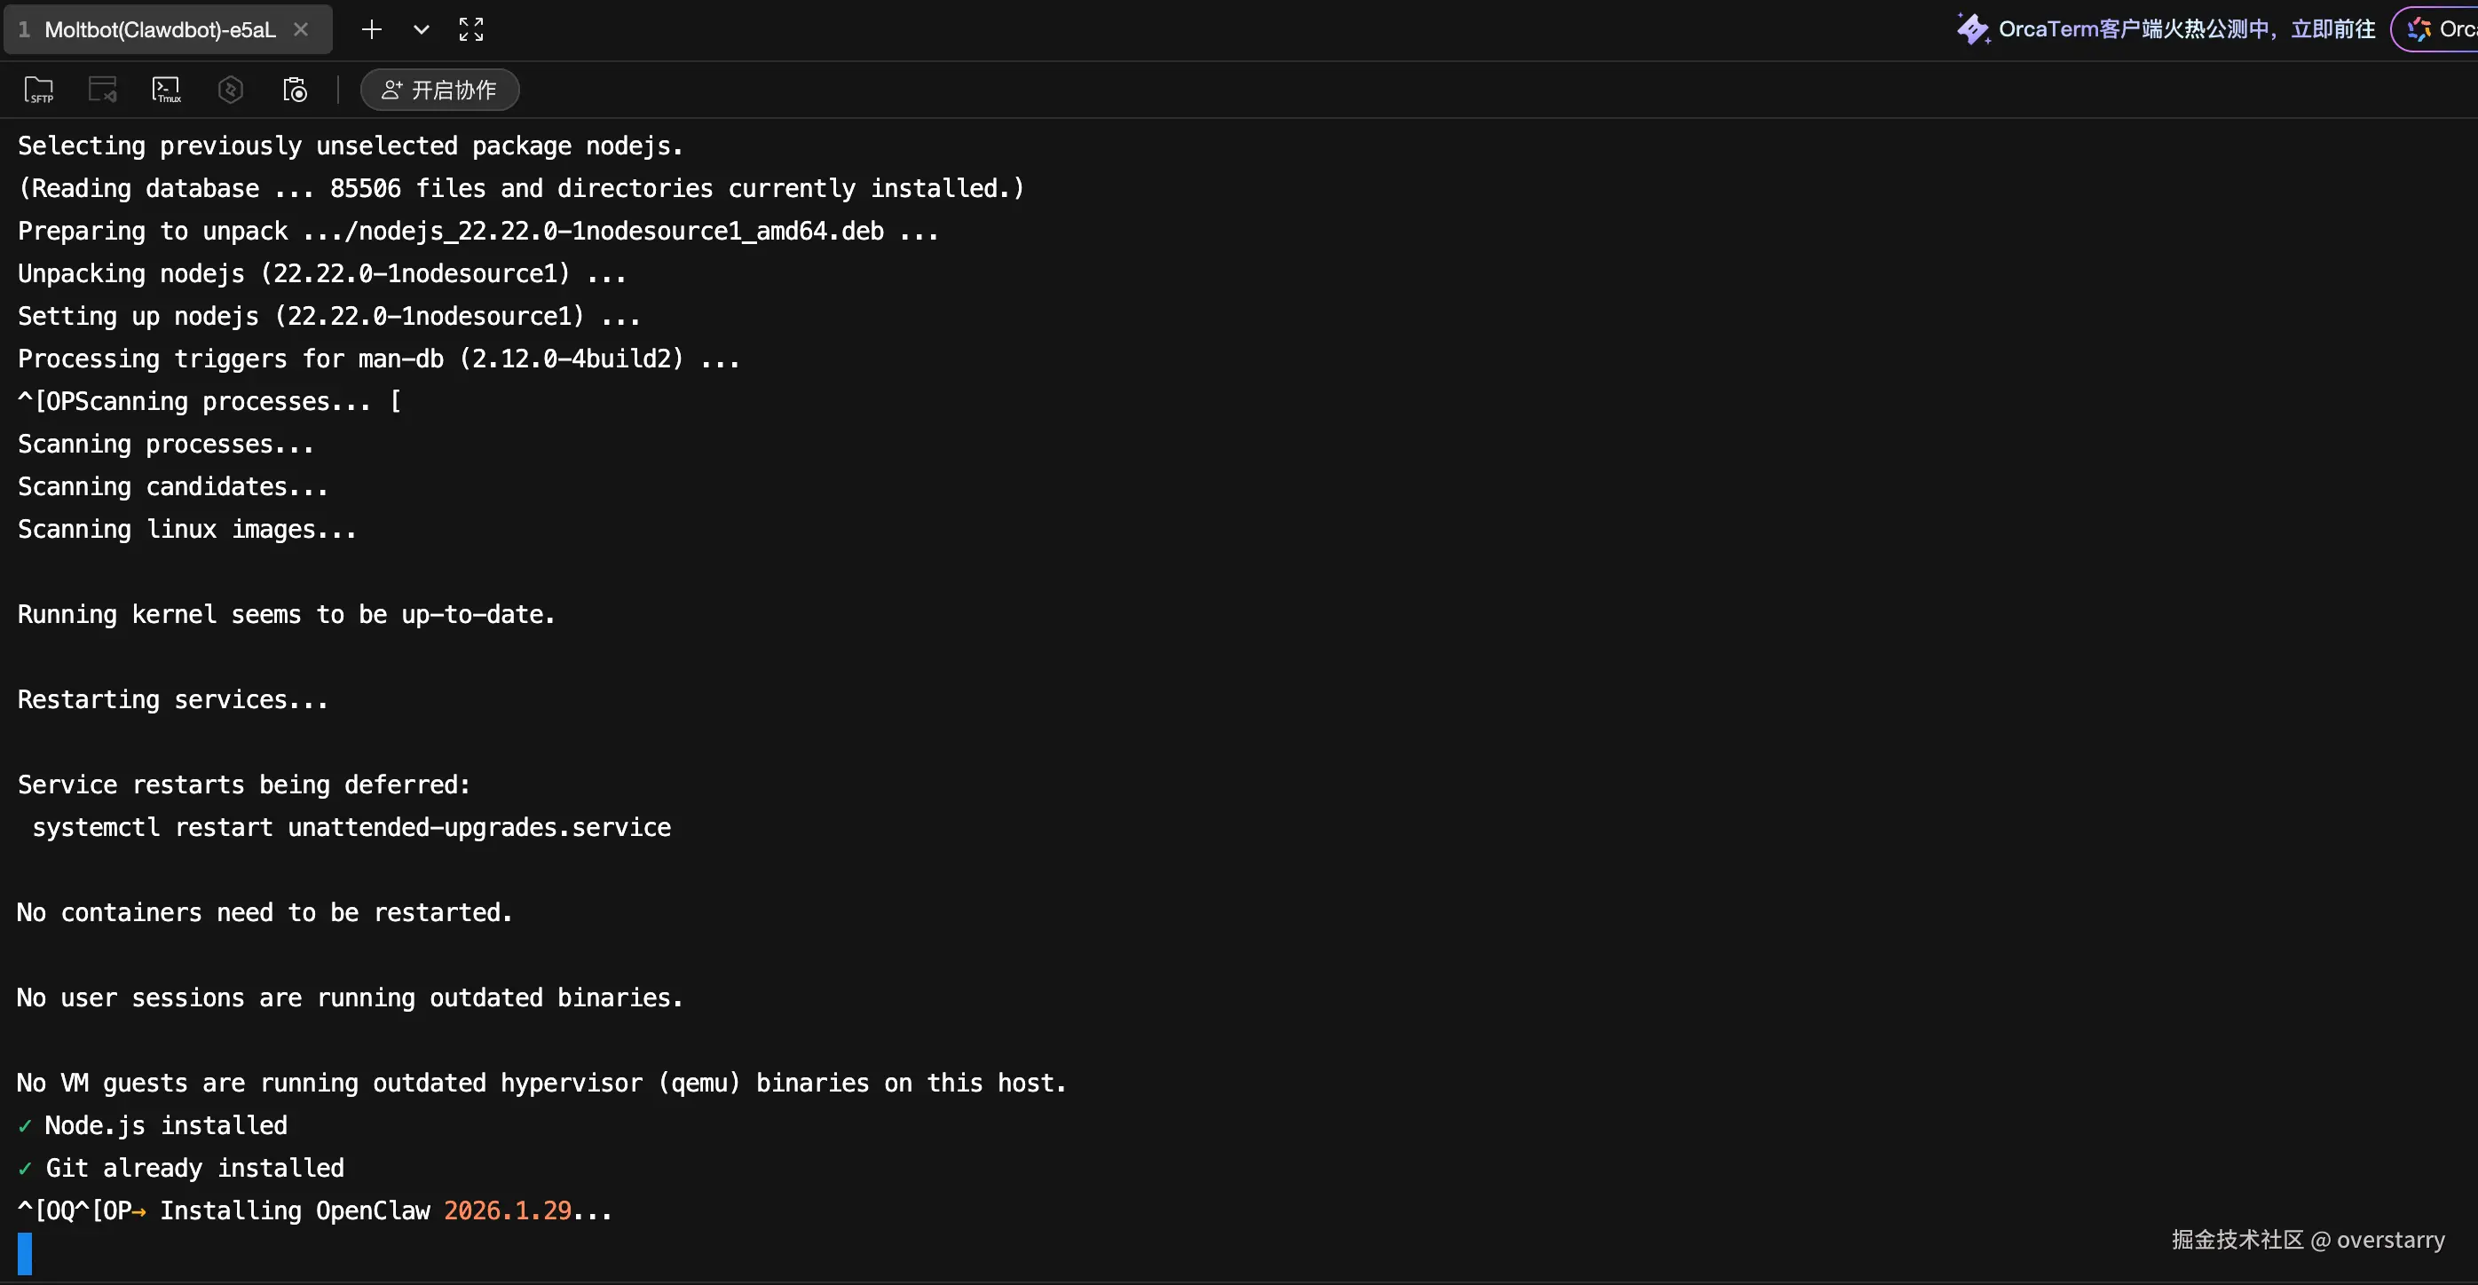Click 'Running kernel seems to be up-to-date.' text
Image resolution: width=2478 pixels, height=1285 pixels.
pos(287,615)
